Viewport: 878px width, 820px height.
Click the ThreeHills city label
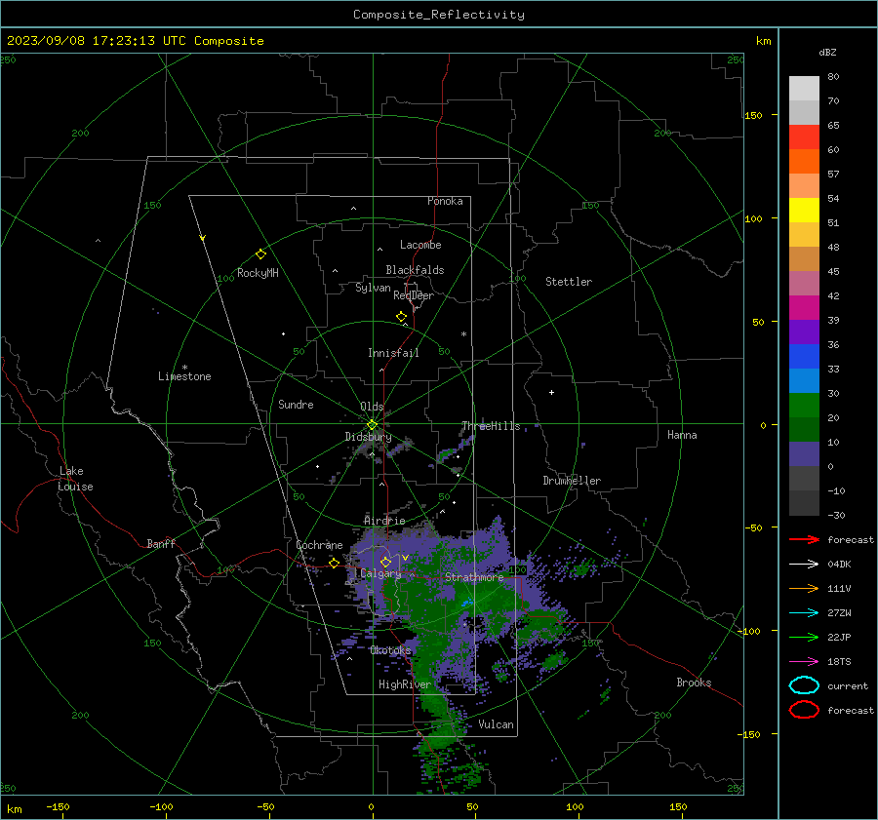[x=491, y=426]
